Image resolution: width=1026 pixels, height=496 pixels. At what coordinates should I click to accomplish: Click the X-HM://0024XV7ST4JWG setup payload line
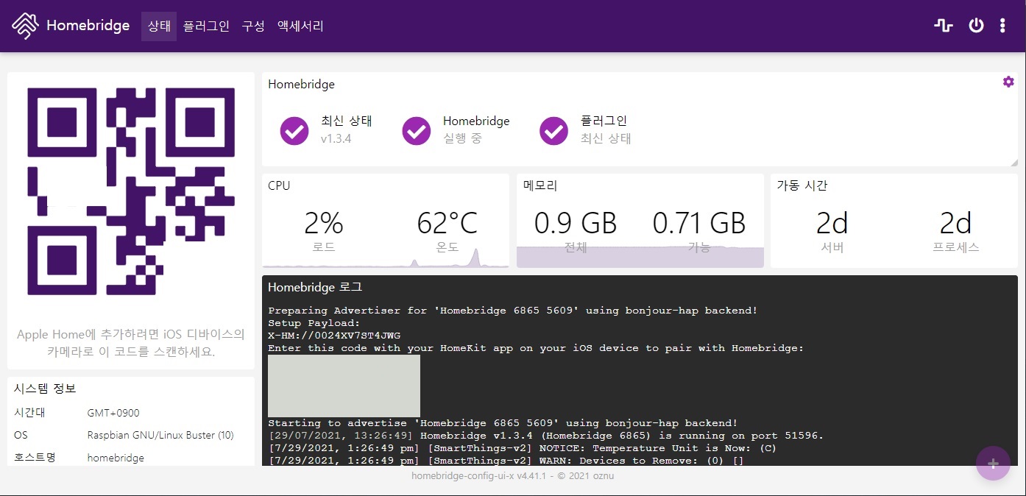coord(334,336)
